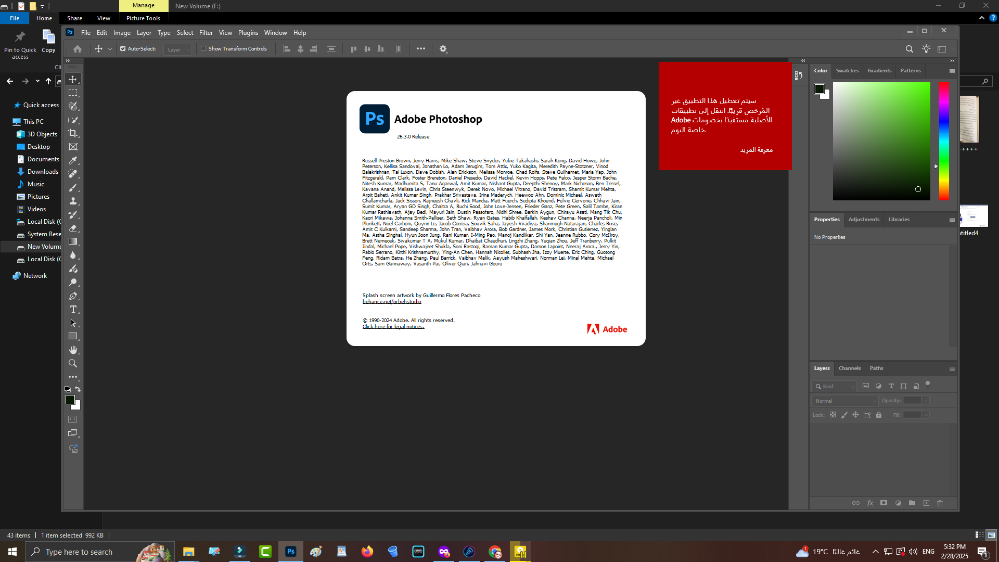Select the Pen tool
Screen dimensions: 999x562
coord(73,296)
